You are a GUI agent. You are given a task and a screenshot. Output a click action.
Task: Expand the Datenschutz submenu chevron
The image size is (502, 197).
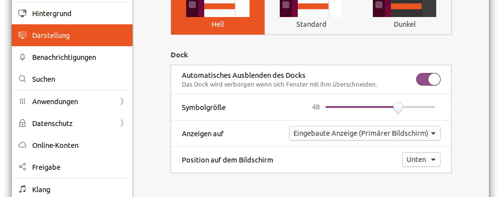coord(122,124)
